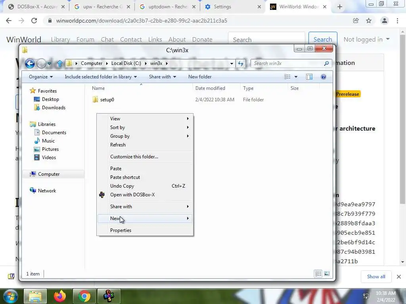
Task: Click breadcrumb arrow after Local Disk (C:)
Action: click(146, 63)
